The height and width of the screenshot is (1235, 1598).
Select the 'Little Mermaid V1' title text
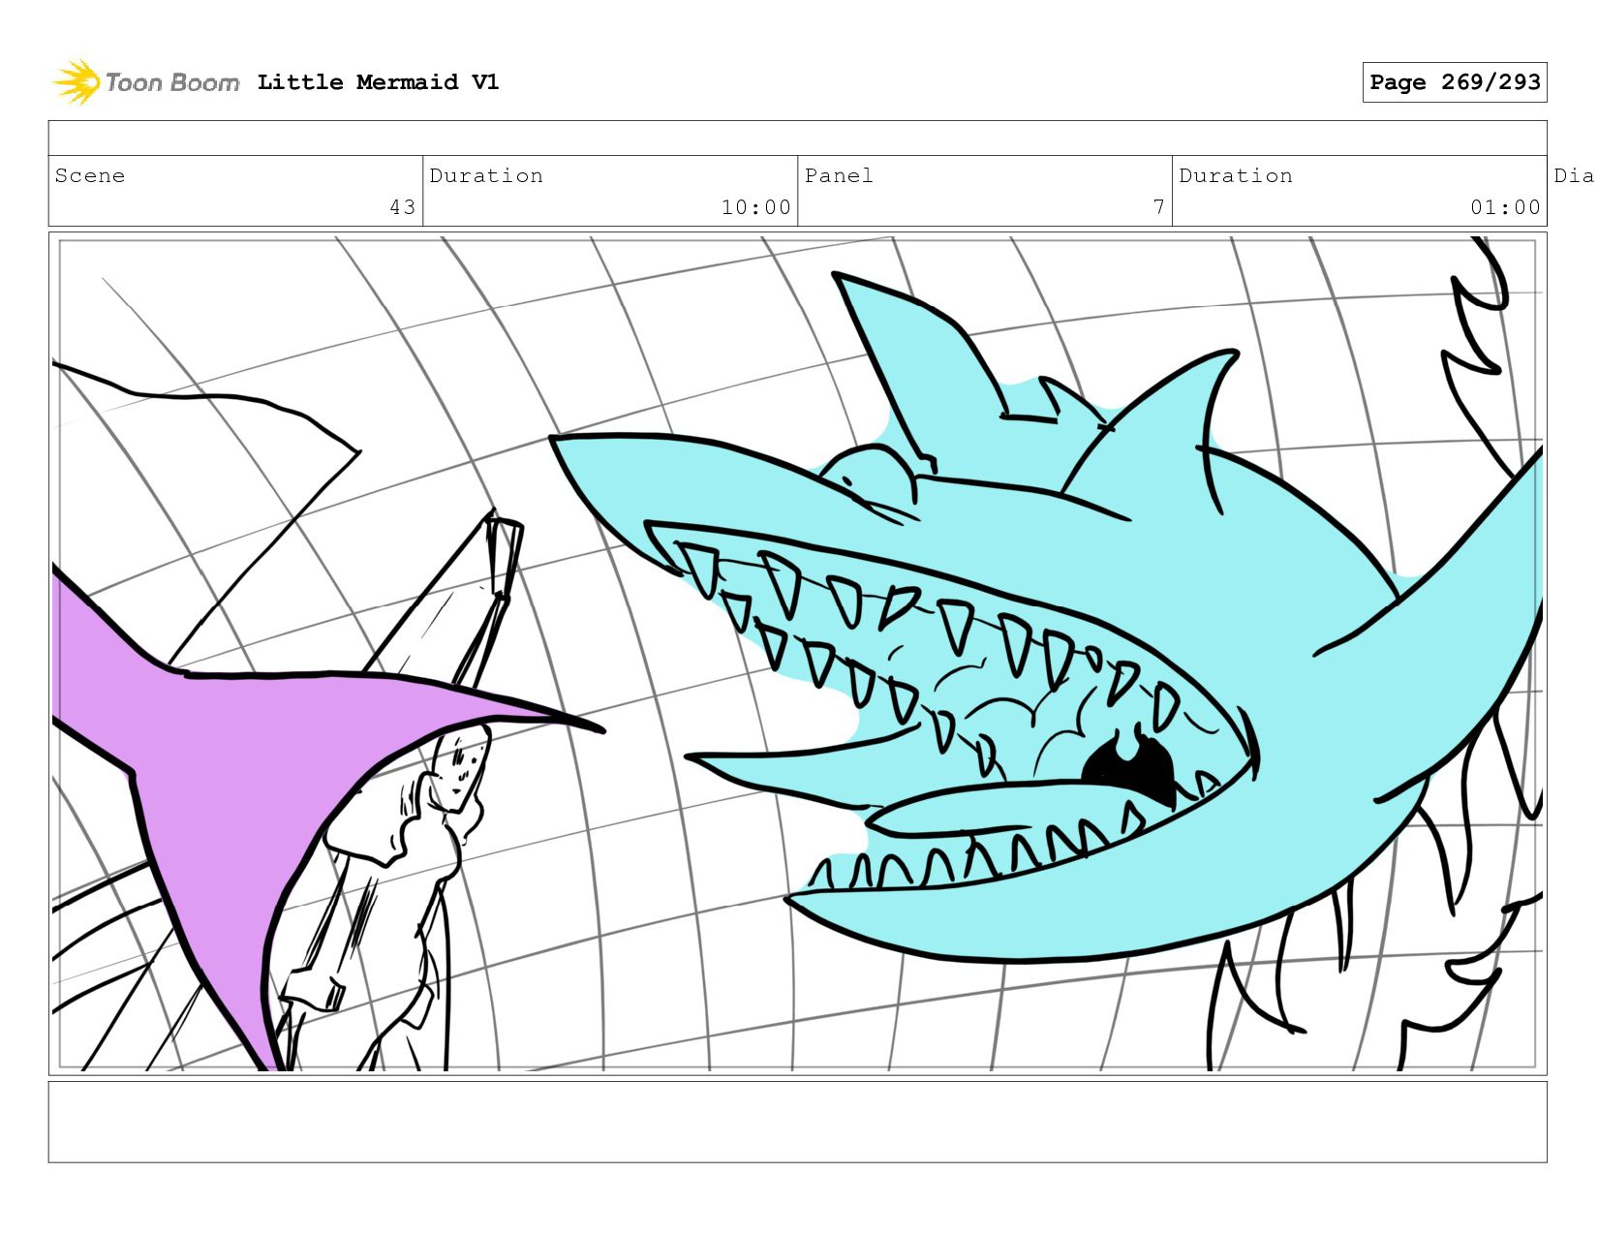tap(378, 82)
